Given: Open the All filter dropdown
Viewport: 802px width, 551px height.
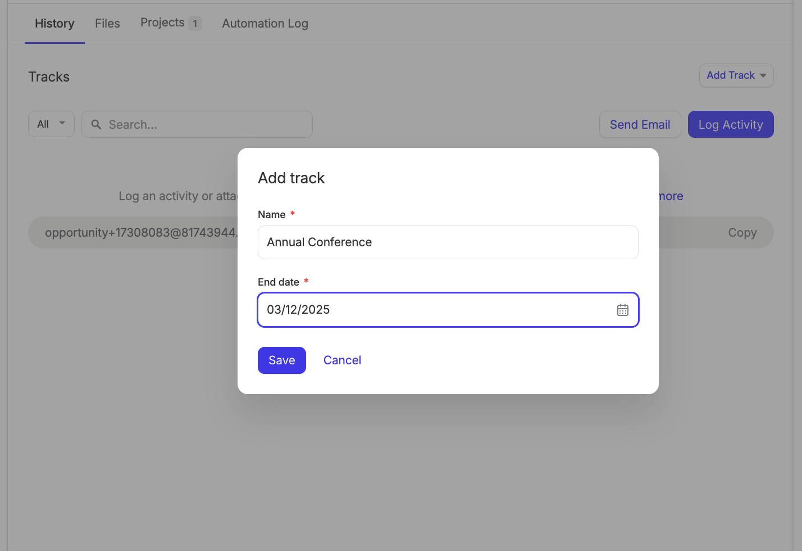Looking at the screenshot, I should click(x=51, y=124).
